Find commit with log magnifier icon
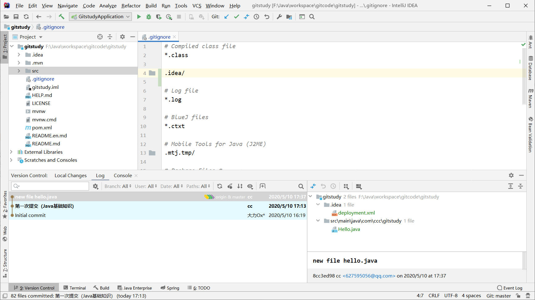 pos(301,186)
